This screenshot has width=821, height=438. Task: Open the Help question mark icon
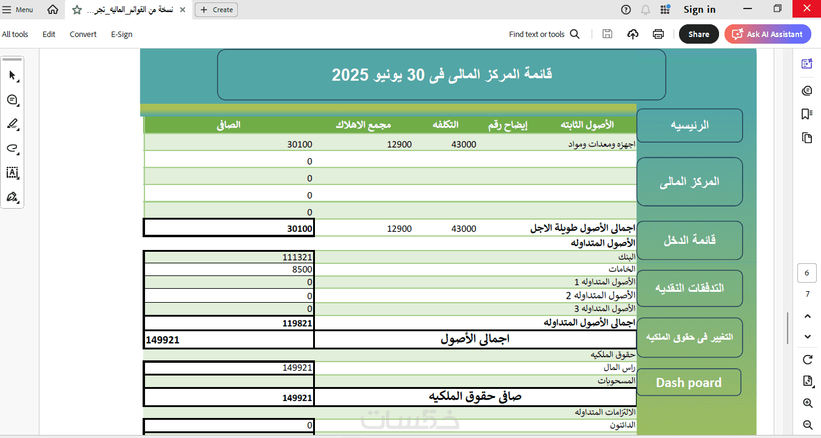(626, 10)
